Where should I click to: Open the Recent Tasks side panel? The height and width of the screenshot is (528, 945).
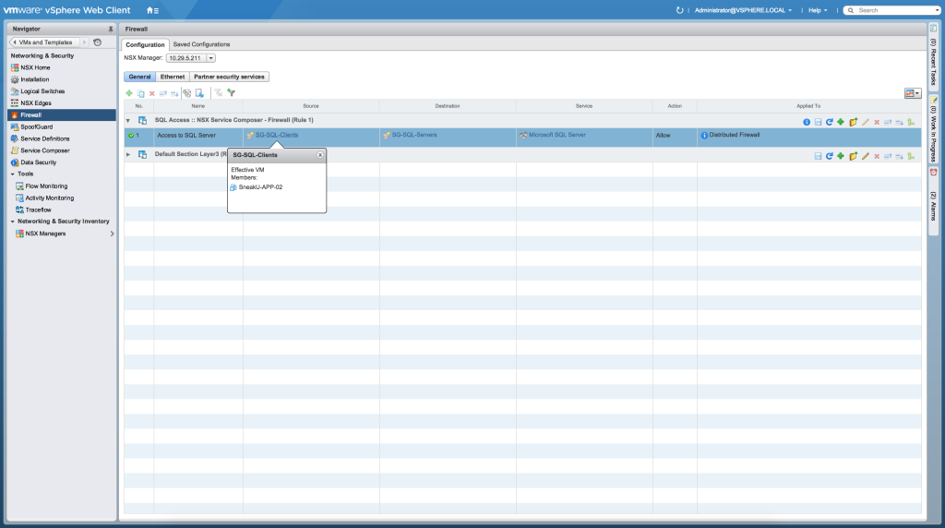933,56
